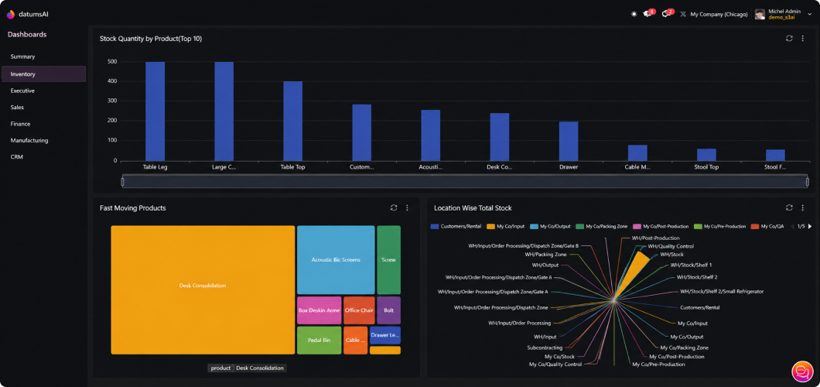Click the WH/Packing Zone pie label
Screen dimensions: 820x387
(545, 254)
